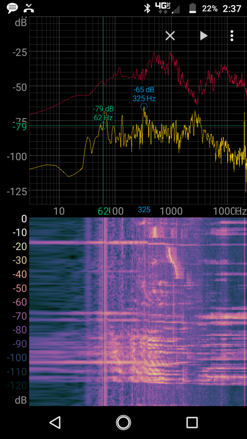Tap the green 62 frequency axis label
The width and height of the screenshot is (247, 439).
tap(103, 211)
